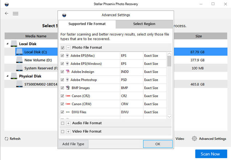The width and height of the screenshot is (231, 160).
Task: Collapse the Photo File Format section
Action: (x=68, y=48)
